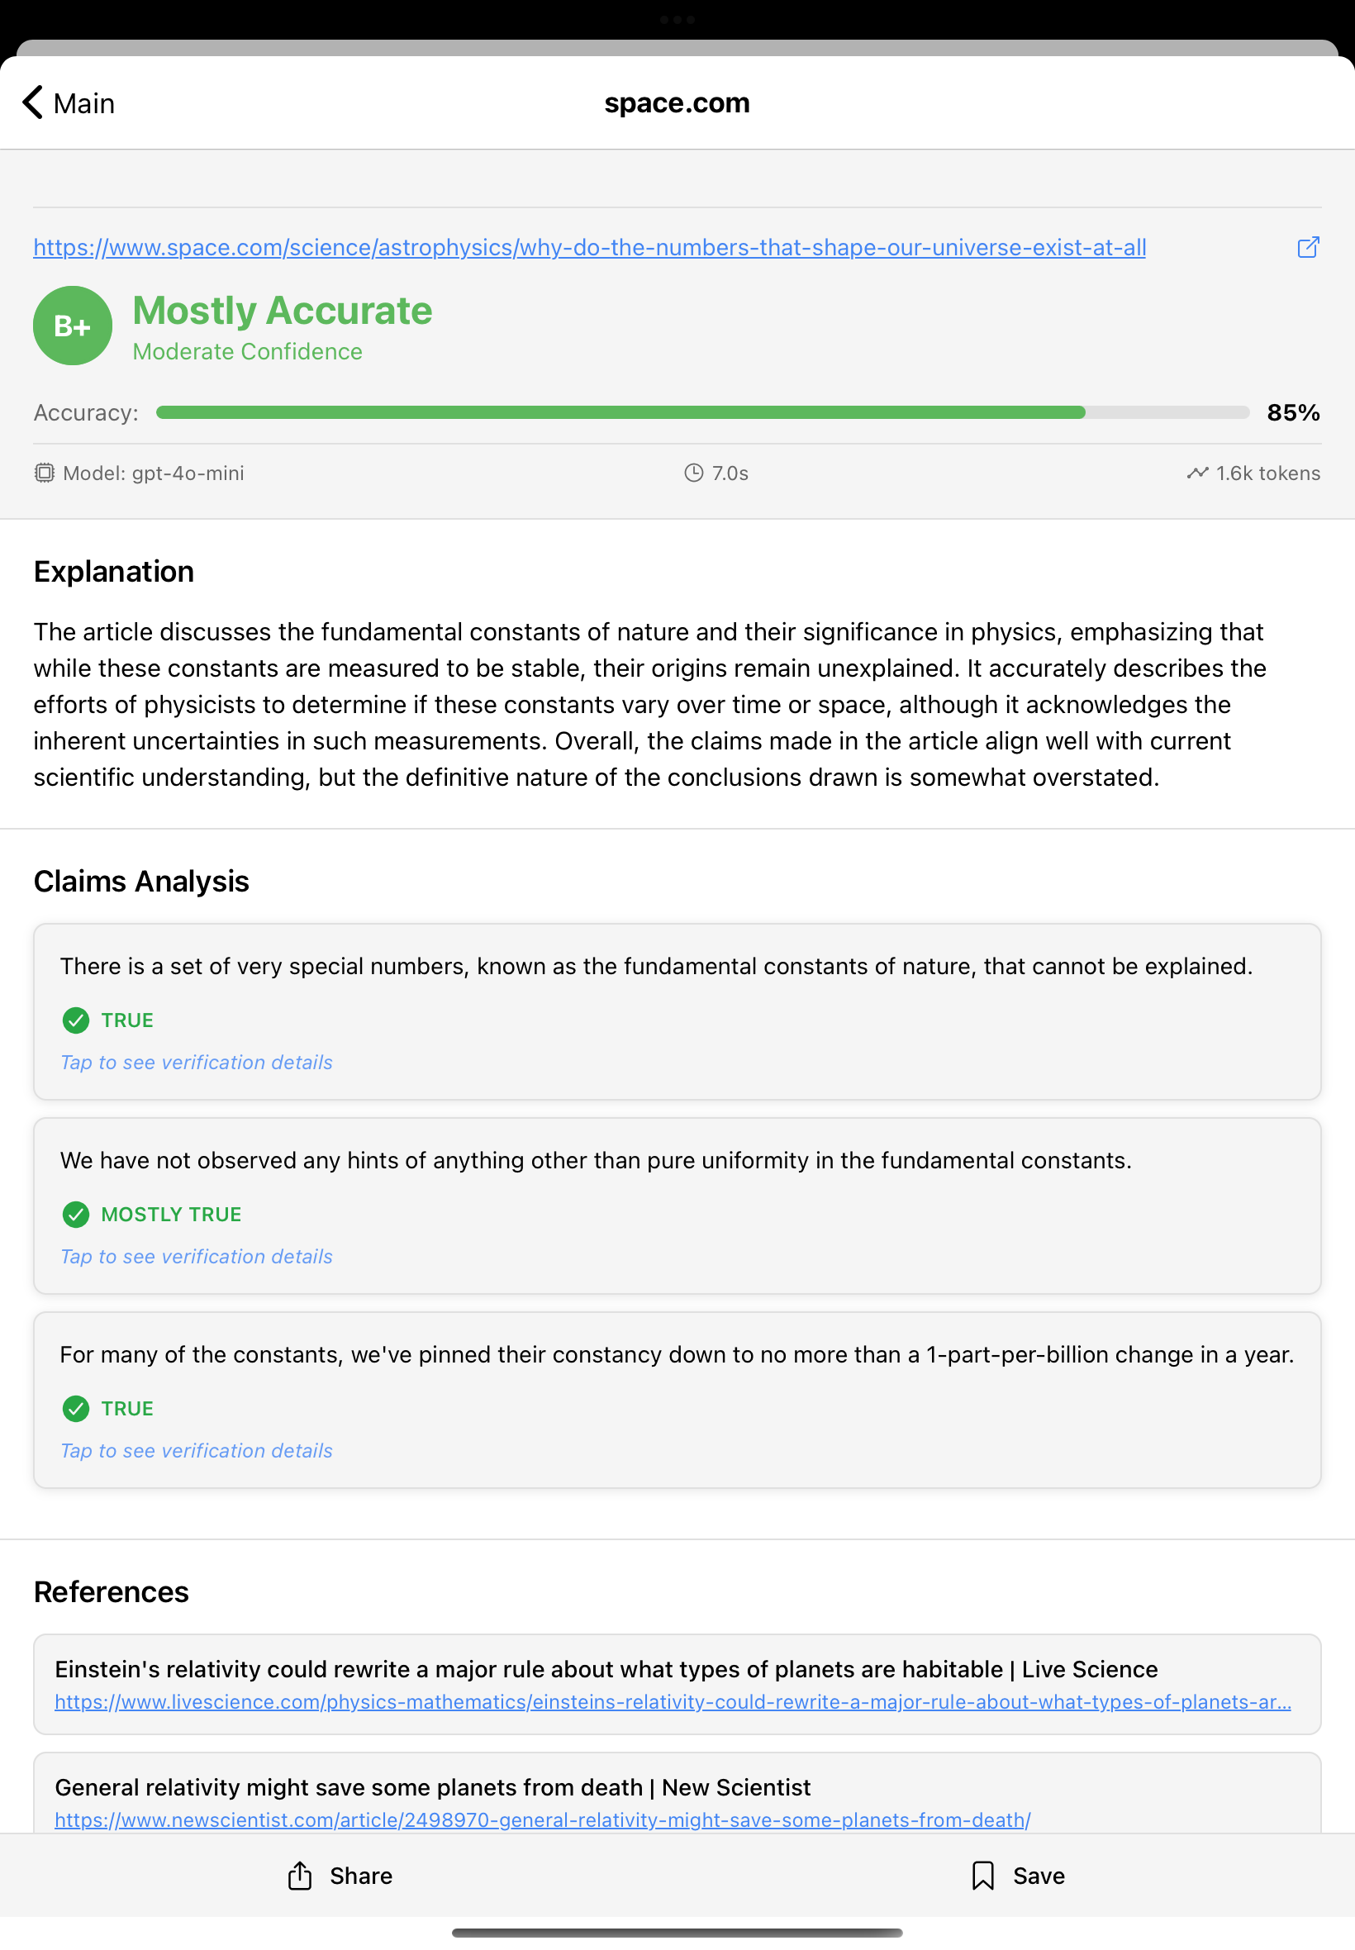Expand verification details for 1-part-per-billion claim
1355x1950 pixels.
[196, 1451]
